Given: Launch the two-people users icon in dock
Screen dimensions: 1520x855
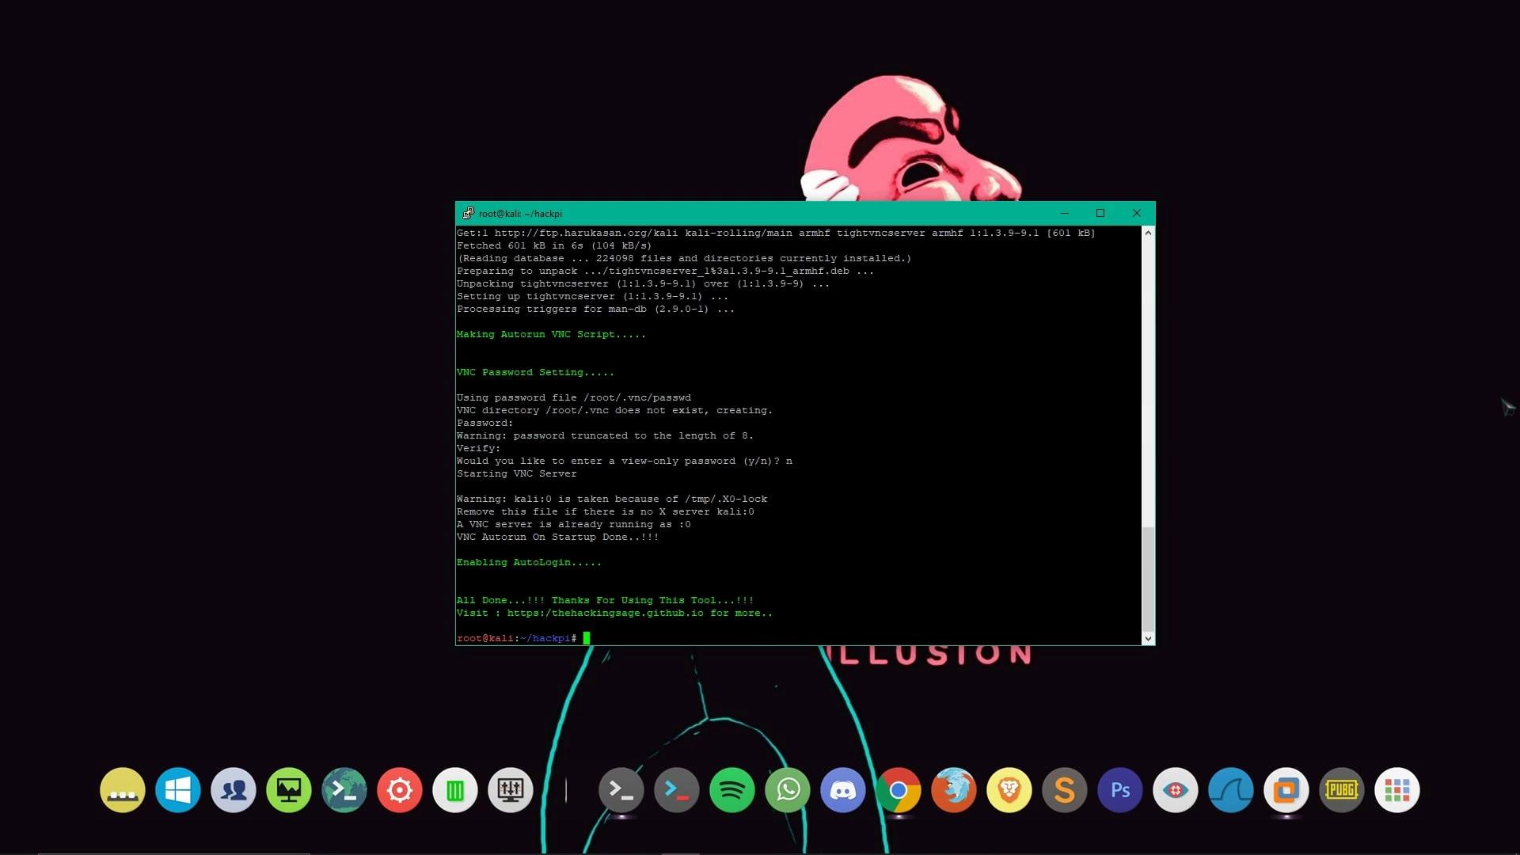Looking at the screenshot, I should (234, 790).
